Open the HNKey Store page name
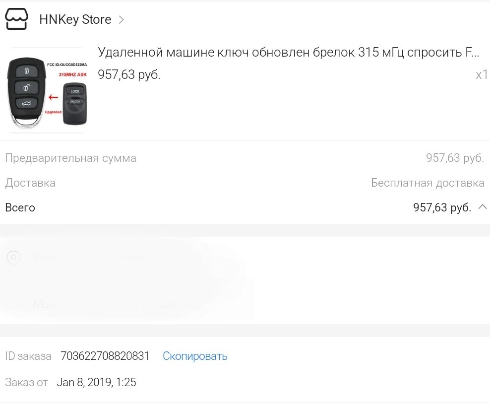Image resolution: width=490 pixels, height=410 pixels. [x=75, y=20]
